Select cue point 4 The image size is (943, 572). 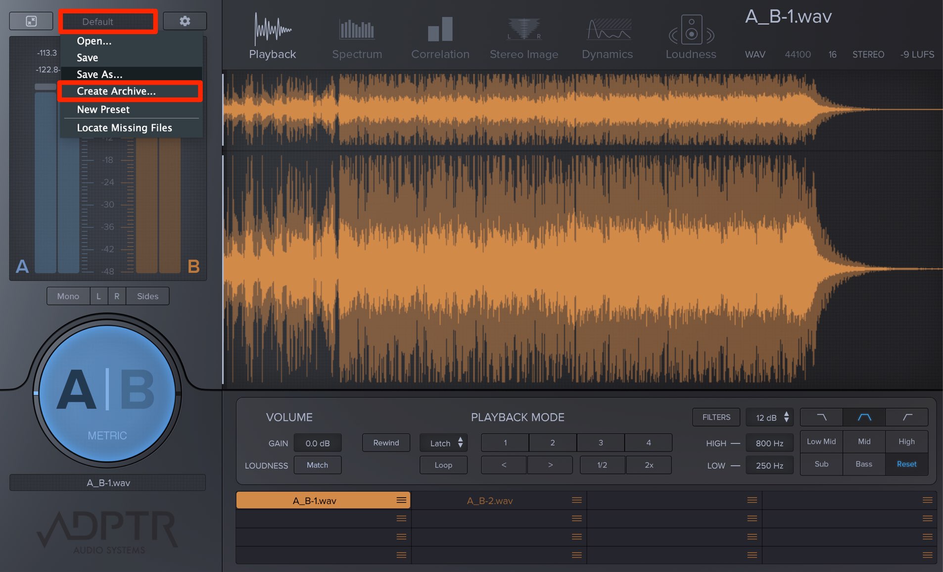point(649,443)
